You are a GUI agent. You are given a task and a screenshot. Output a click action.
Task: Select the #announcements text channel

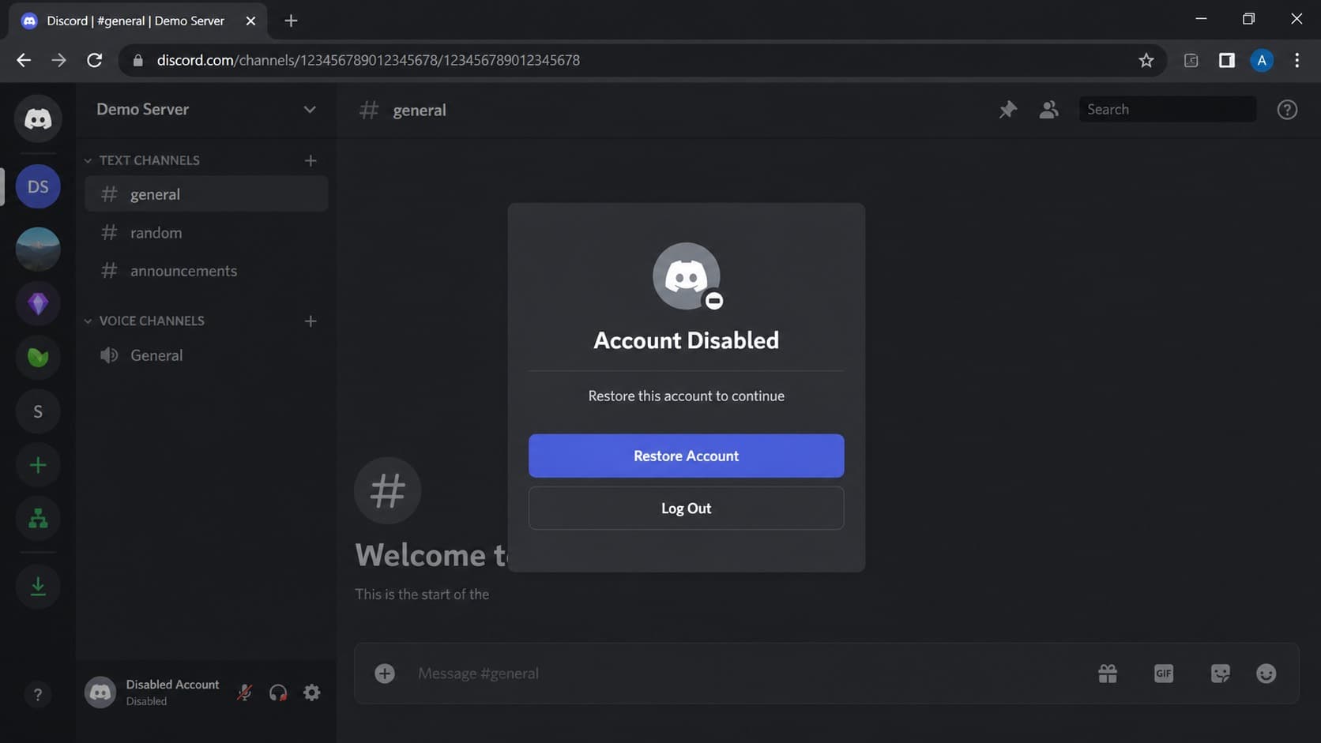tap(206, 271)
